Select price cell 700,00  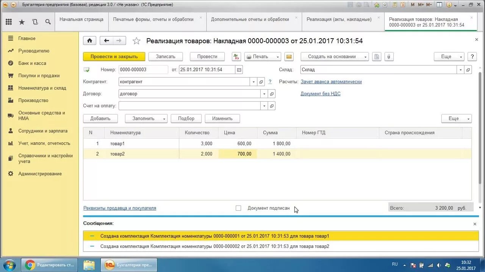(x=238, y=154)
